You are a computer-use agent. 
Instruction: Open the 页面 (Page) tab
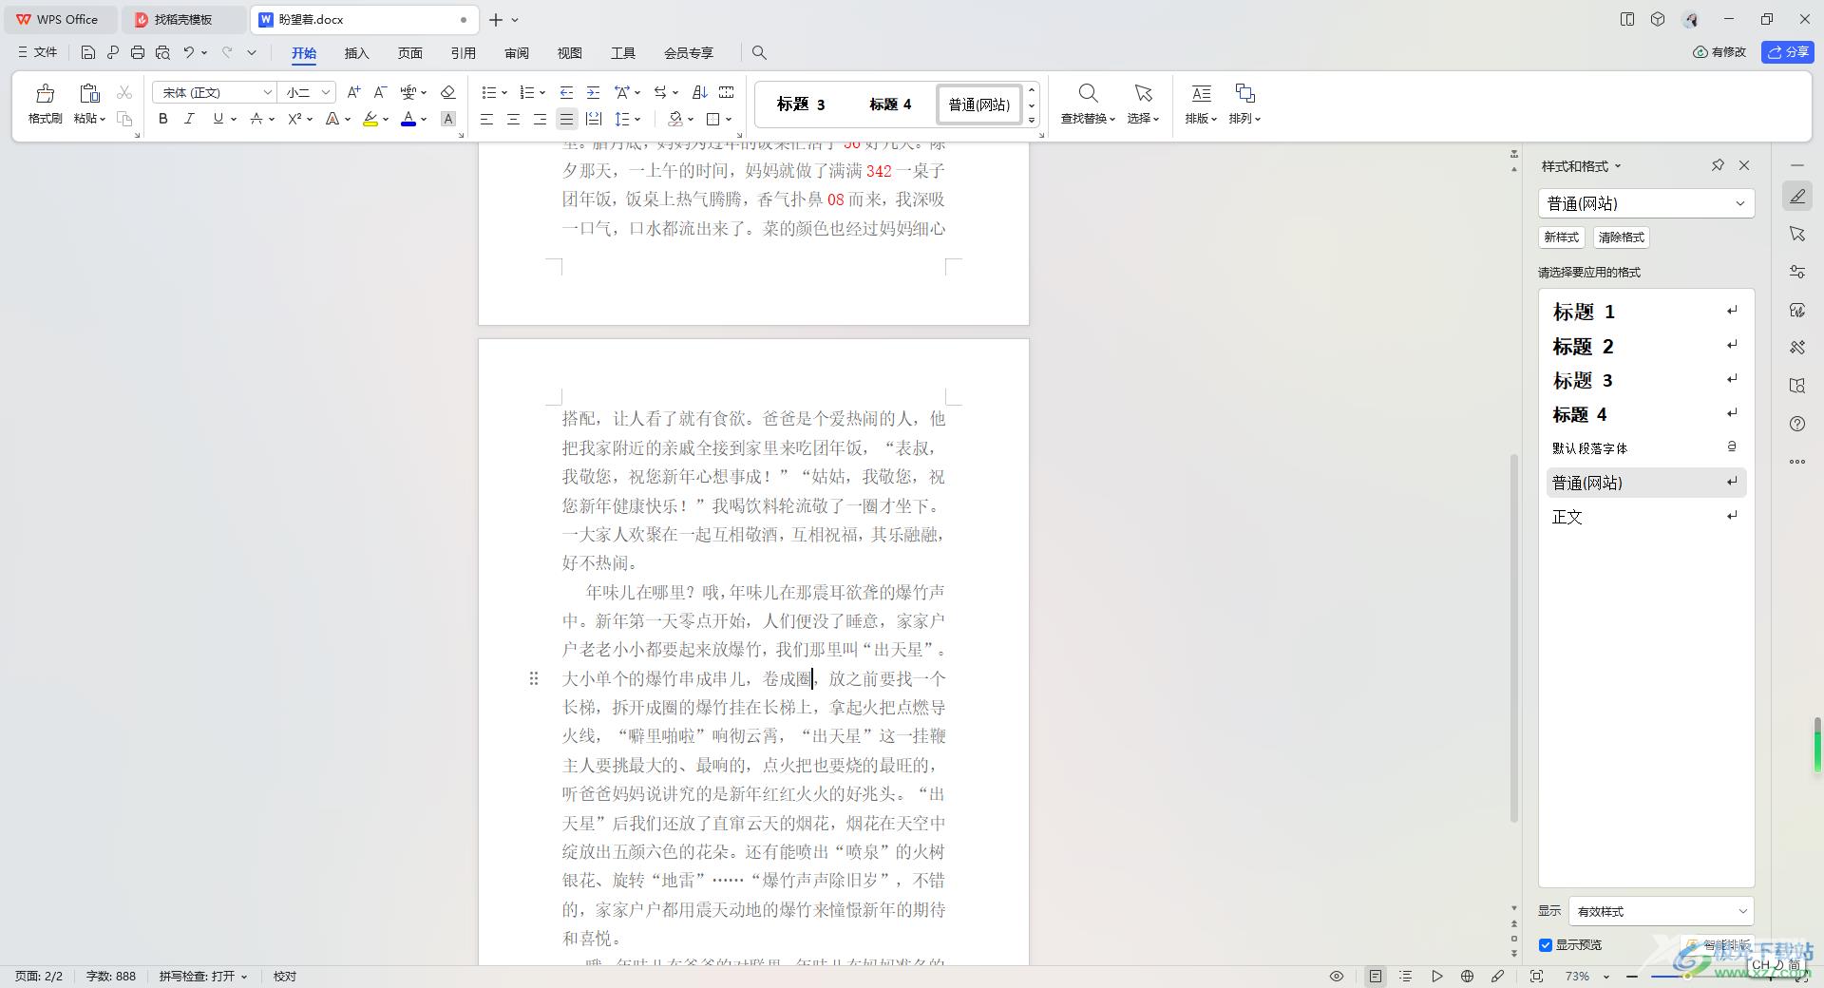pos(409,53)
